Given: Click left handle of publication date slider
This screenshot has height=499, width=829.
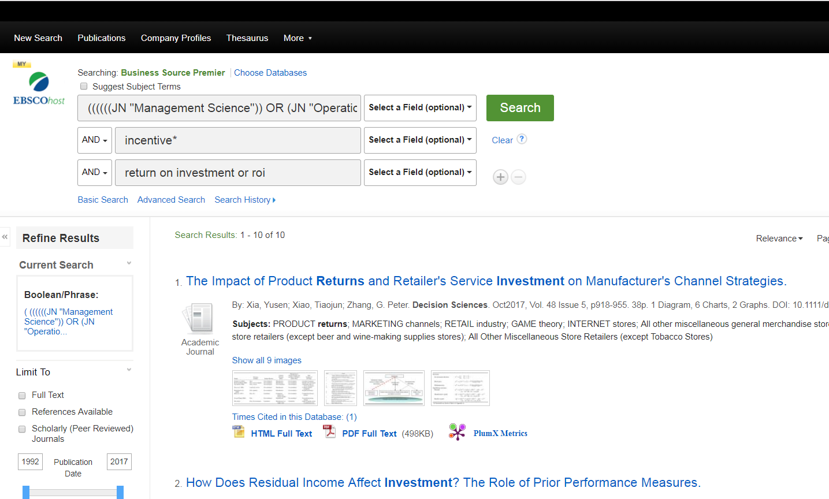Looking at the screenshot, I should coord(26,492).
